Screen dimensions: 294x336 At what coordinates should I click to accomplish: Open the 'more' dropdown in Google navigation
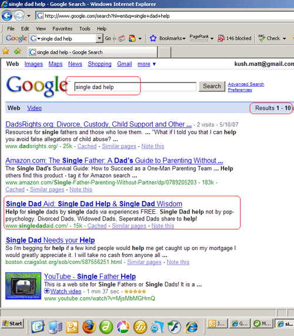coord(146,64)
